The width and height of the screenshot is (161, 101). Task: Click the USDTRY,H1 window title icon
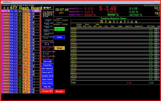point(2,2)
